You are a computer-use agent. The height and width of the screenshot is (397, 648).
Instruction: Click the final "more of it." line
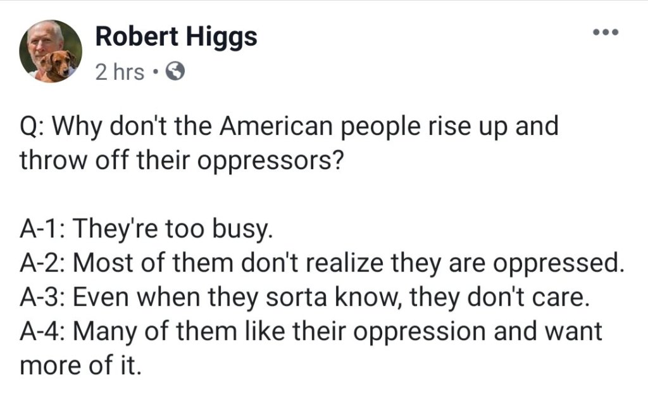coord(79,365)
